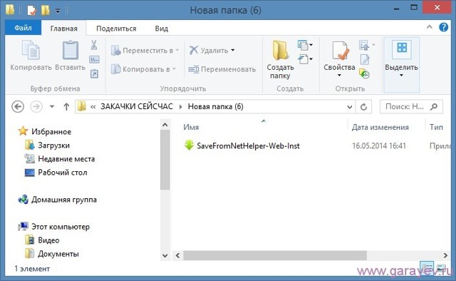
Task: Click the navigation pane scroll down arrow
Action: coord(165,255)
